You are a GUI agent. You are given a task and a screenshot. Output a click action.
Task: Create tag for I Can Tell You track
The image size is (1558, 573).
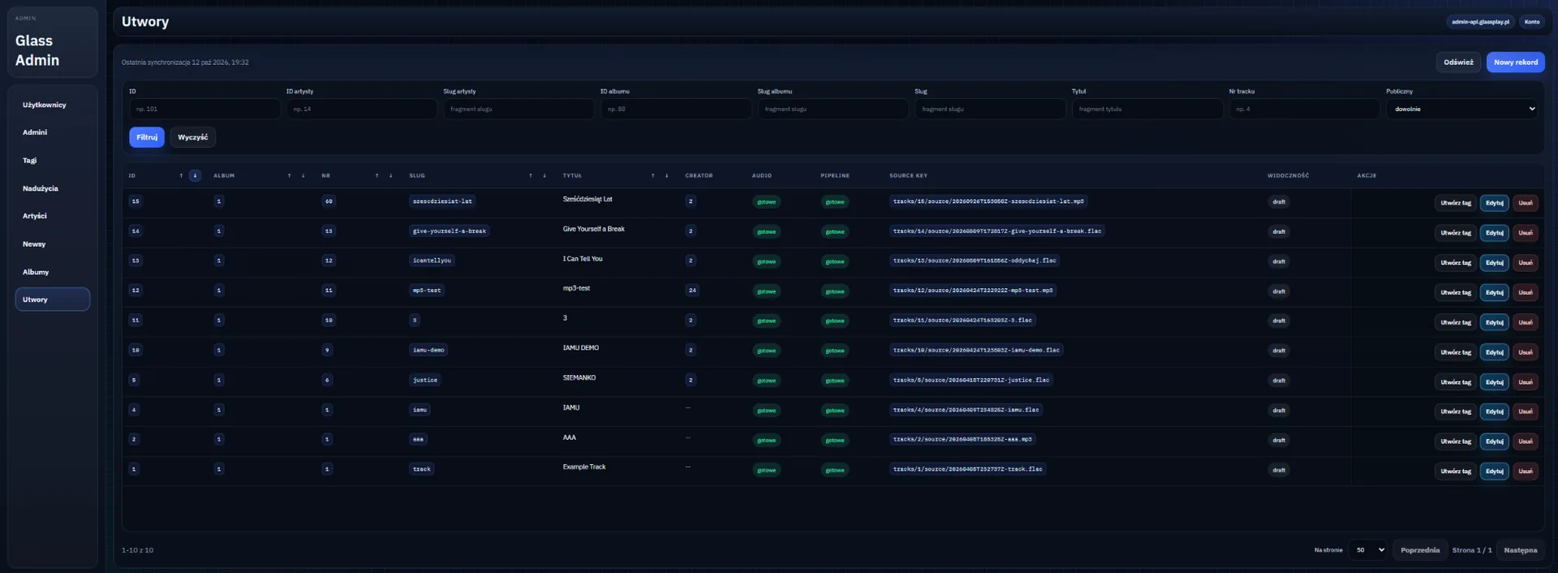click(1456, 263)
